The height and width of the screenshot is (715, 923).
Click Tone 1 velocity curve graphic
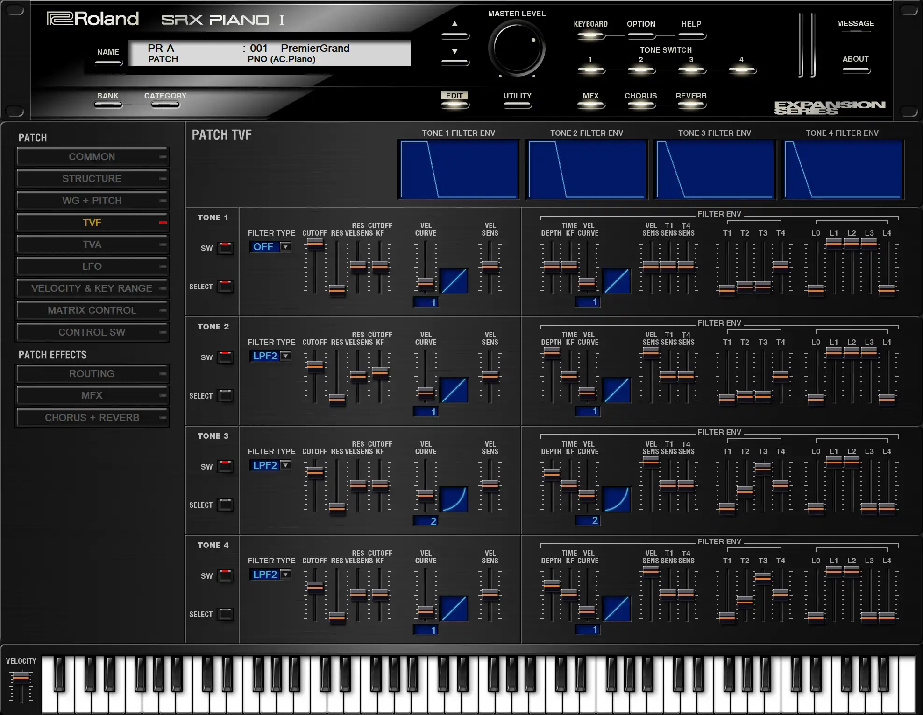[454, 281]
